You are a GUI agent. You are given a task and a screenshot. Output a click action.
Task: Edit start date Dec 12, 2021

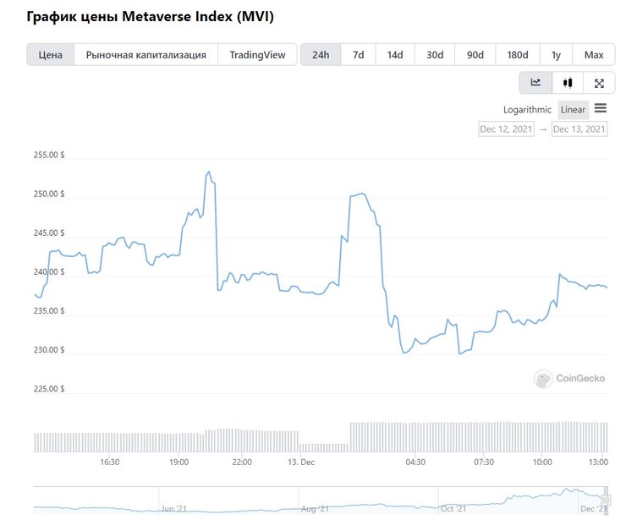506,129
